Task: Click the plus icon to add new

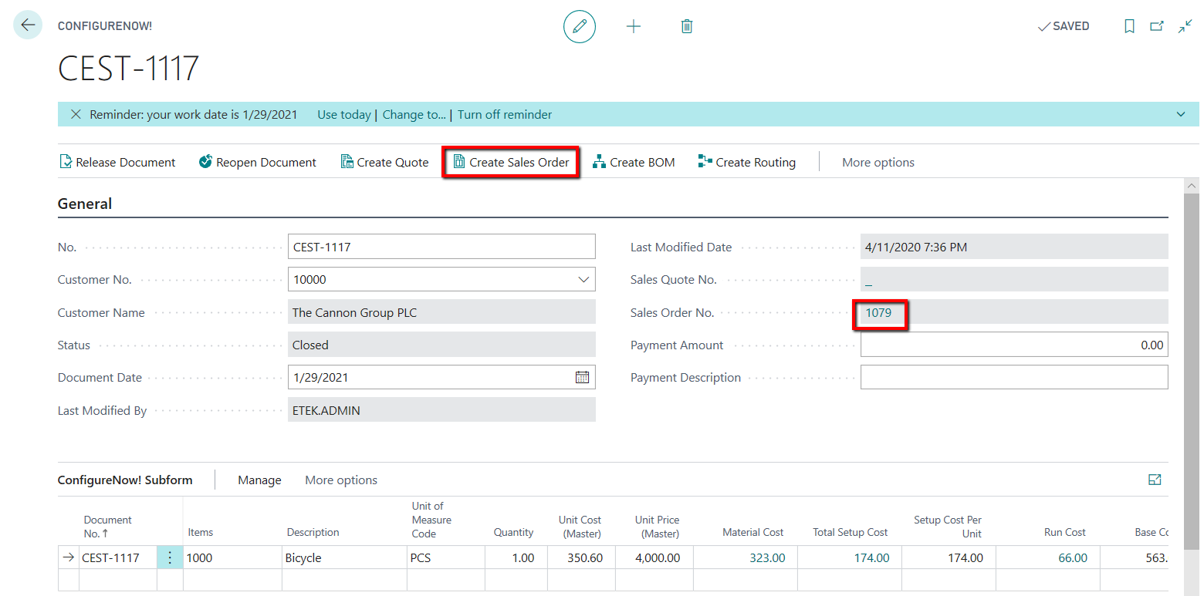Action: tap(634, 26)
